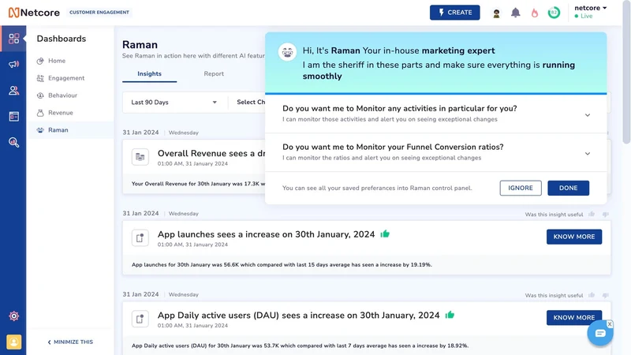This screenshot has height=355, width=631.
Task: Click the green score circle icon
Action: [554, 13]
